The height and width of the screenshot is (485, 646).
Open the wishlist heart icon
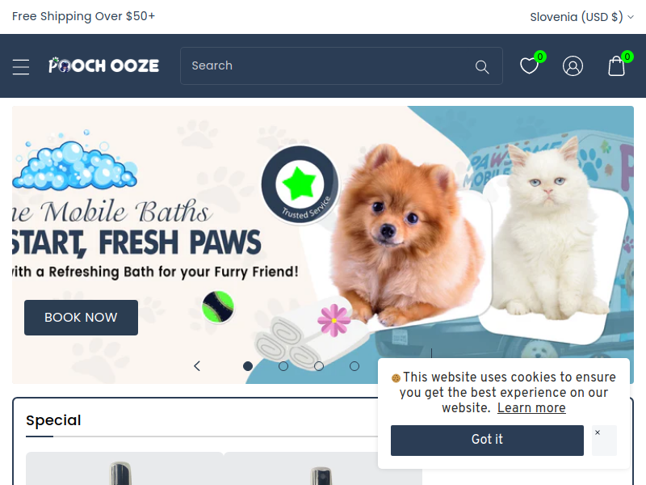pyautogui.click(x=530, y=65)
